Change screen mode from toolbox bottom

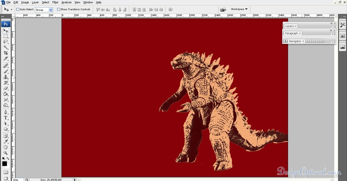[x=6, y=178]
